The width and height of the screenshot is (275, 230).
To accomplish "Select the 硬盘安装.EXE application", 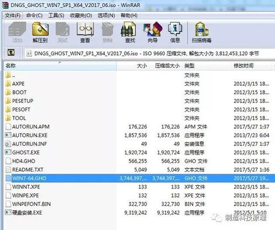I will pos(27,213).
